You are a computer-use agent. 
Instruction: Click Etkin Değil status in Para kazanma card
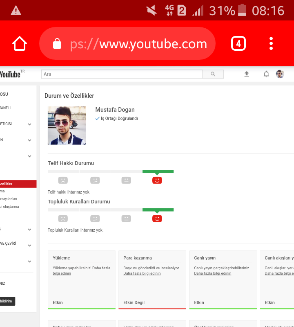point(134,302)
